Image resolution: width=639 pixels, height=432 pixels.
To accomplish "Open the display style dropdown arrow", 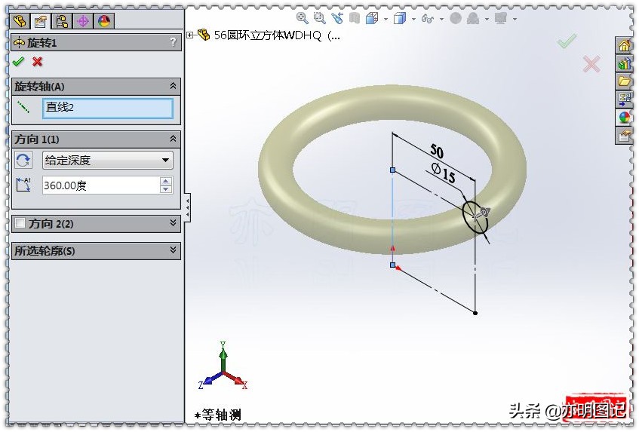I will [x=413, y=19].
